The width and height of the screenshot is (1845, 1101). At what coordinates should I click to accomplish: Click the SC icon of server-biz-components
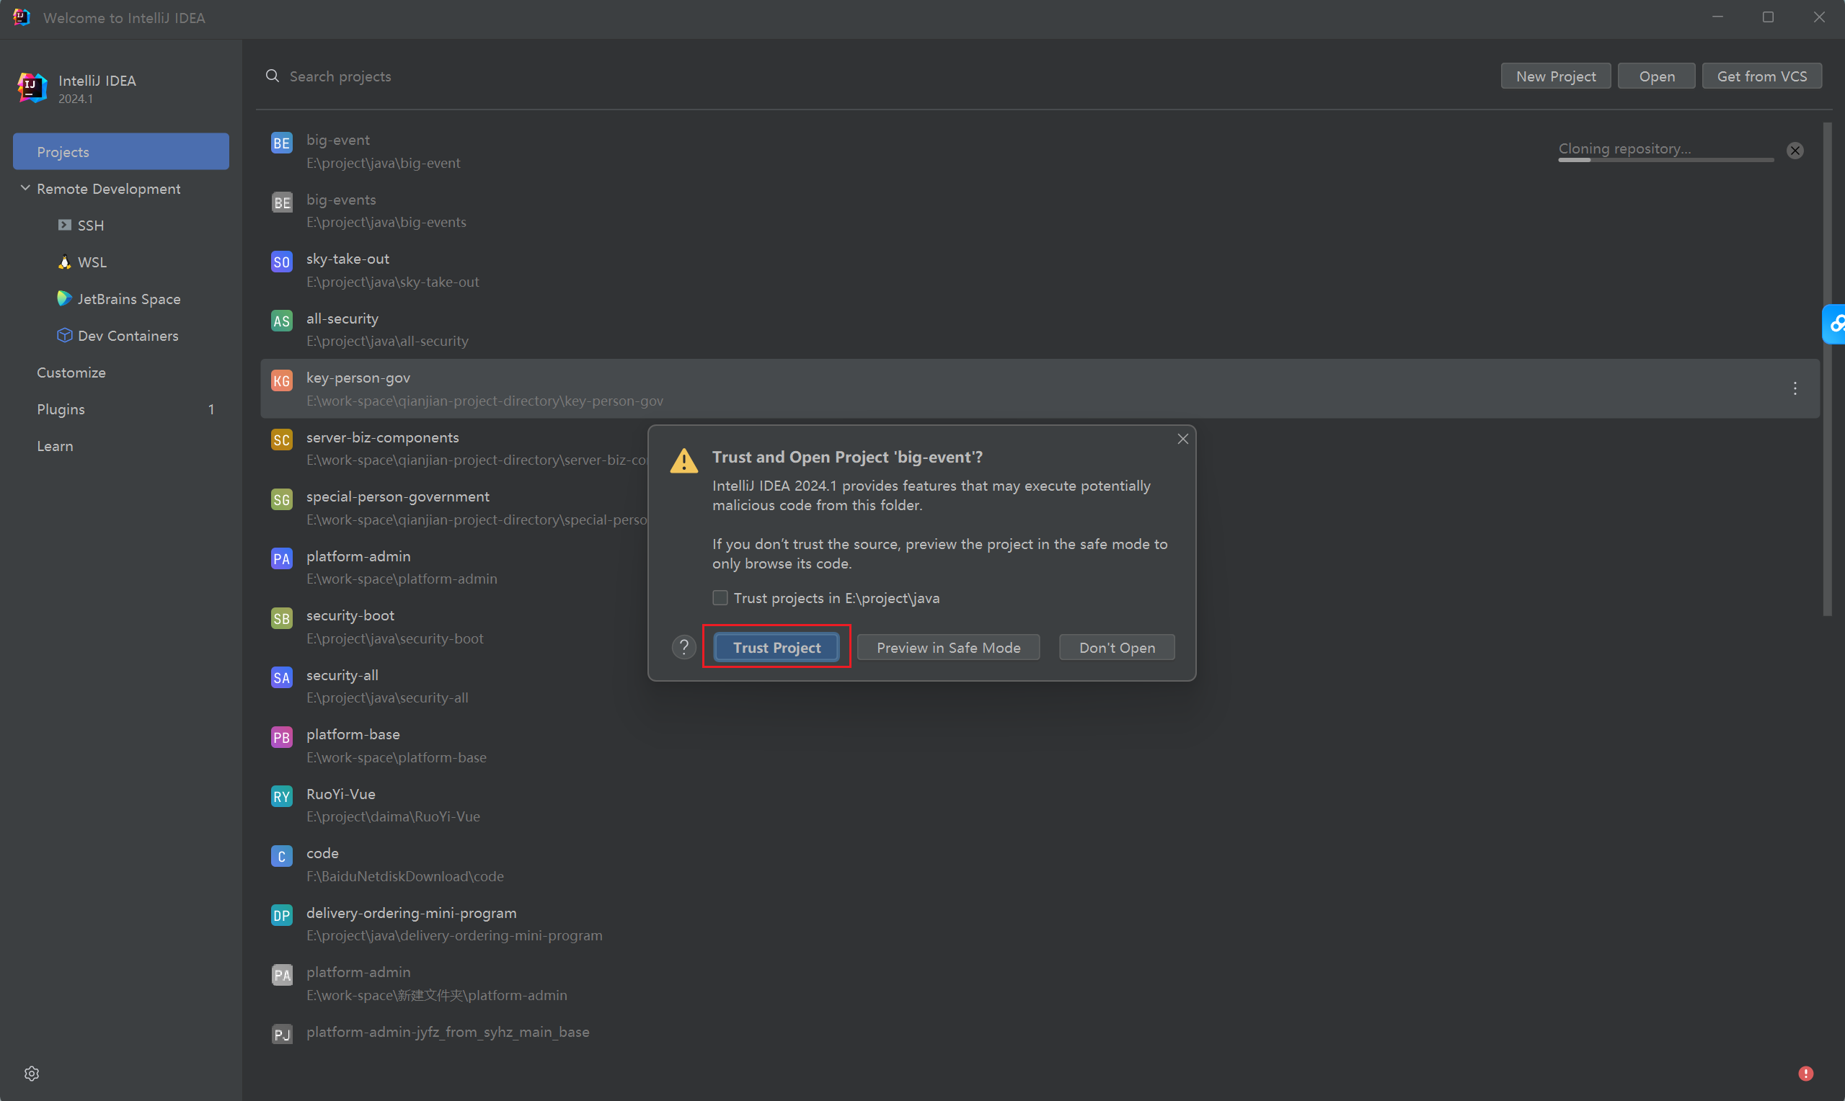(281, 440)
